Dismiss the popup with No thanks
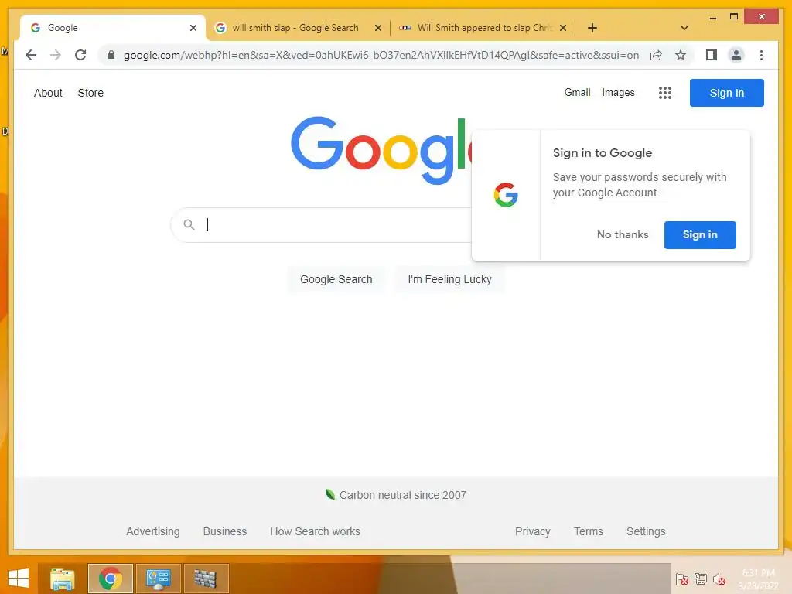The width and height of the screenshot is (792, 594). coord(623,235)
